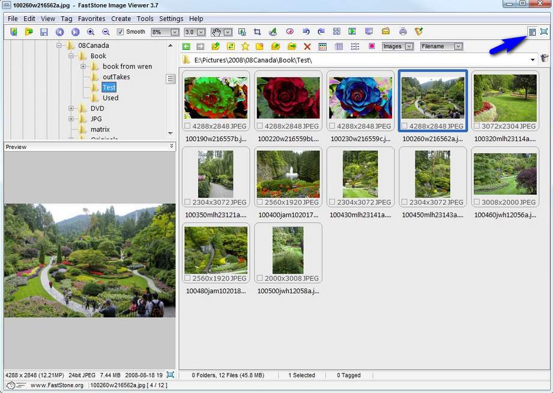
Task: Tick the checkbox on 100320mlh23114a thumbnail
Action: coord(477,126)
